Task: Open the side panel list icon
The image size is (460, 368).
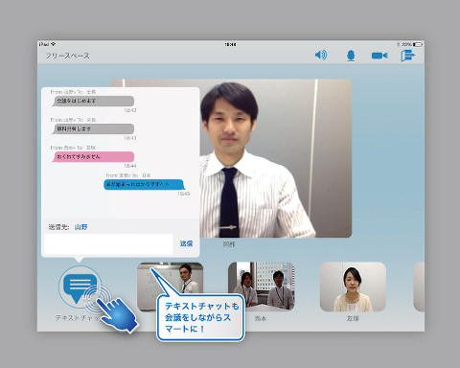Action: (408, 56)
